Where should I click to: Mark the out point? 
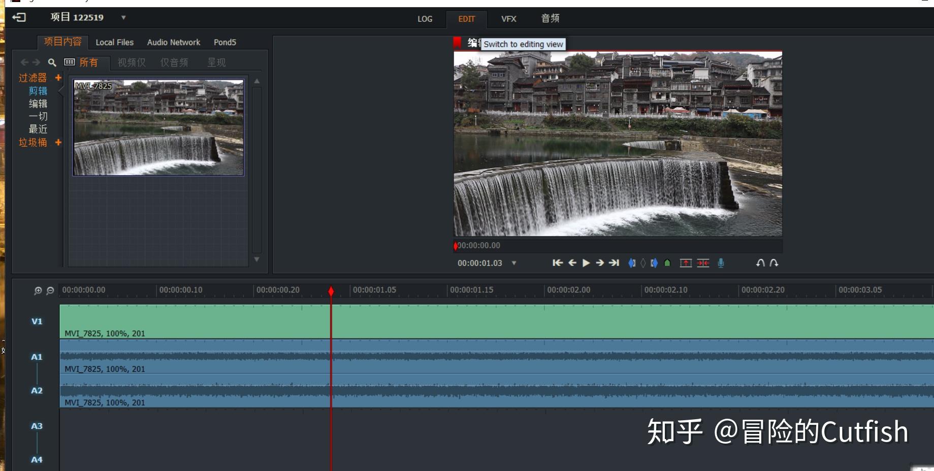pos(654,263)
